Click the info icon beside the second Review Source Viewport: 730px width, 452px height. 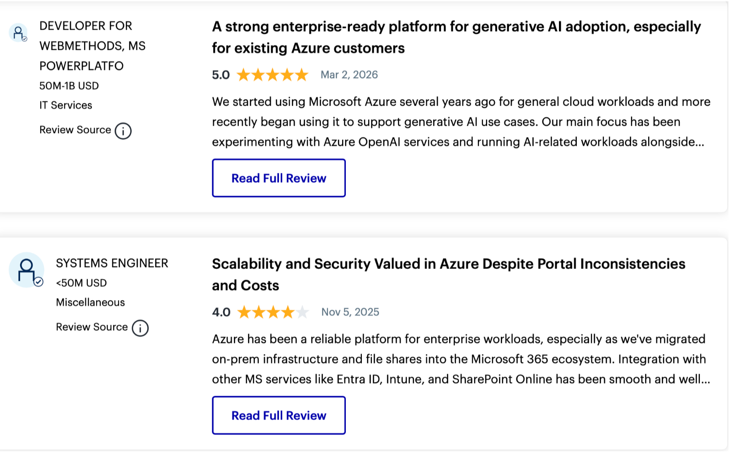(140, 328)
